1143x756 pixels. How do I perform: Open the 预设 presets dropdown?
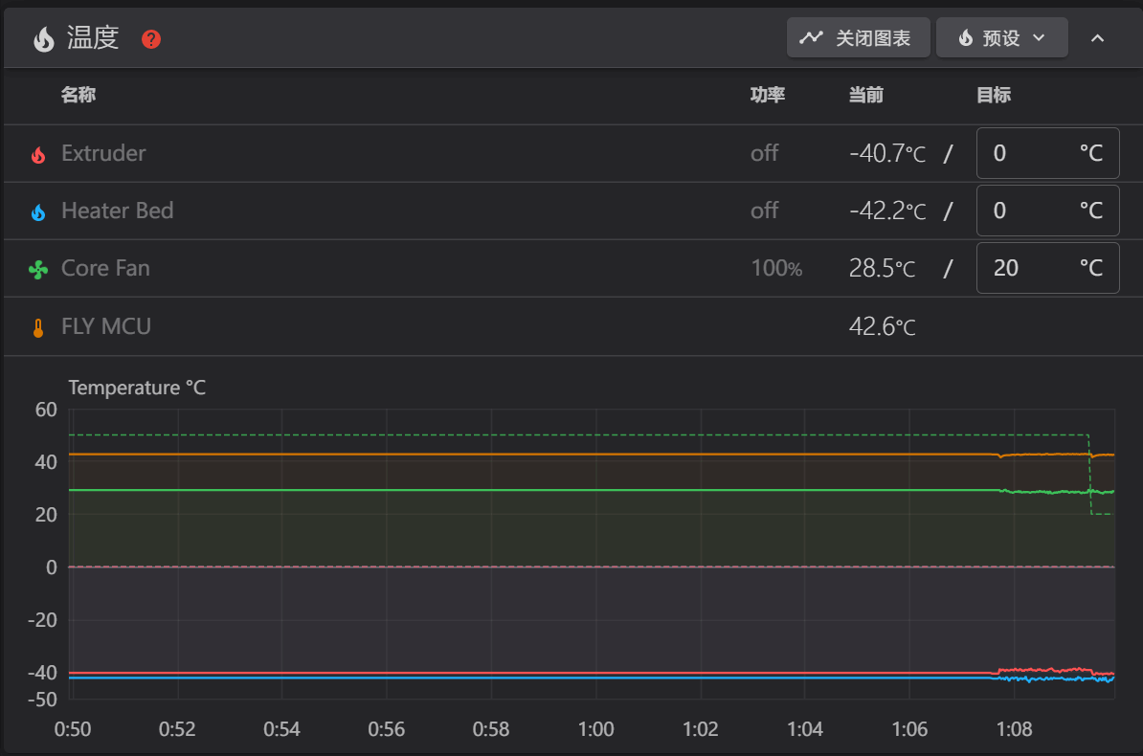coord(1001,38)
